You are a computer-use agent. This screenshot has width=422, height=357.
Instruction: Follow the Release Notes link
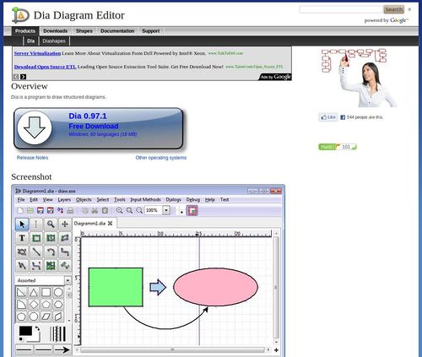pyautogui.click(x=32, y=158)
